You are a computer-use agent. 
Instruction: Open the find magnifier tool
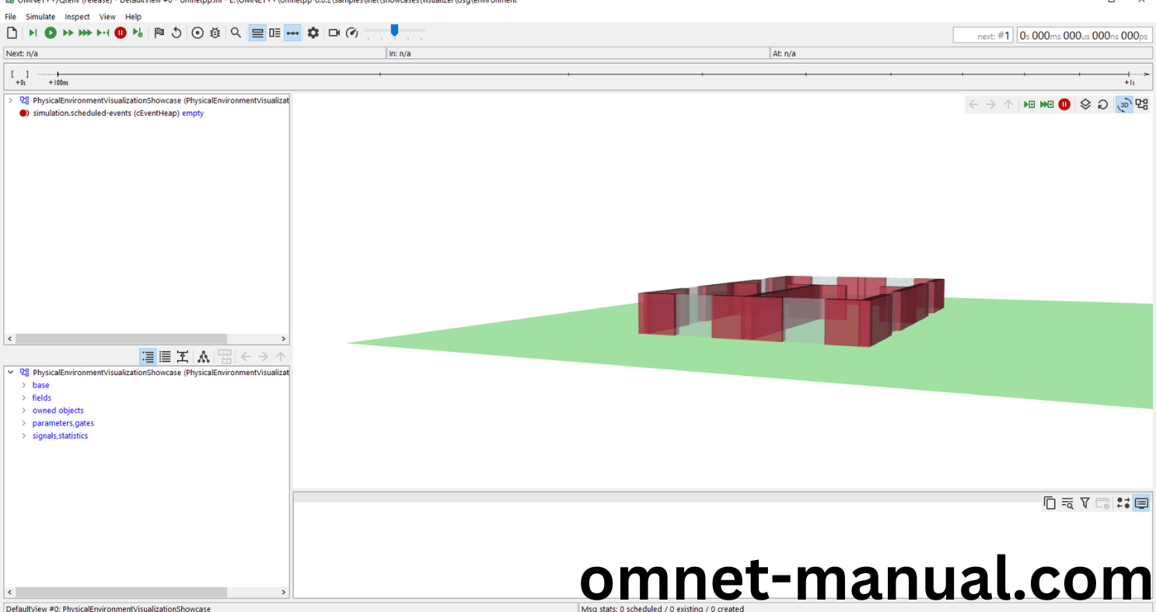coord(236,33)
